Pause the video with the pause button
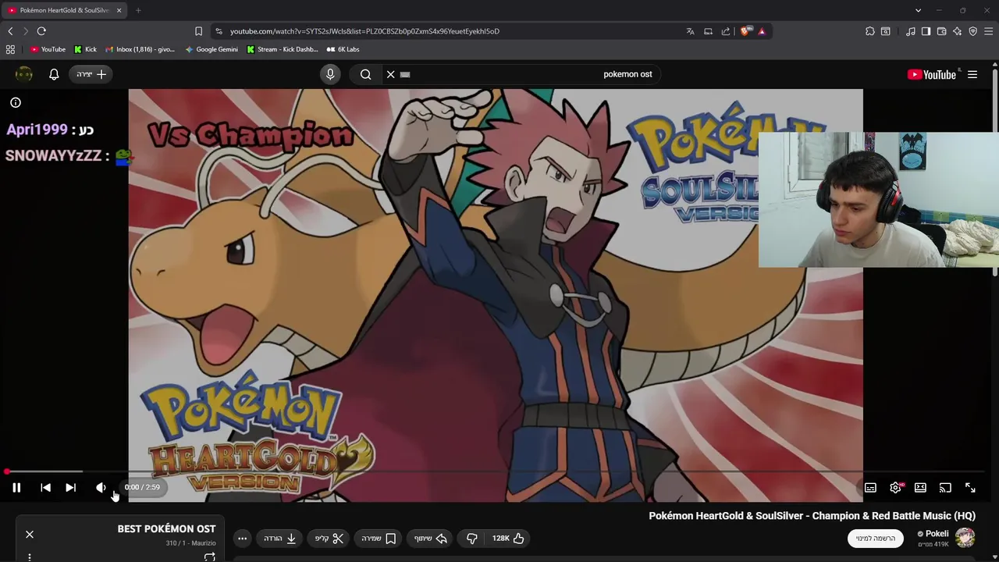 click(16, 488)
